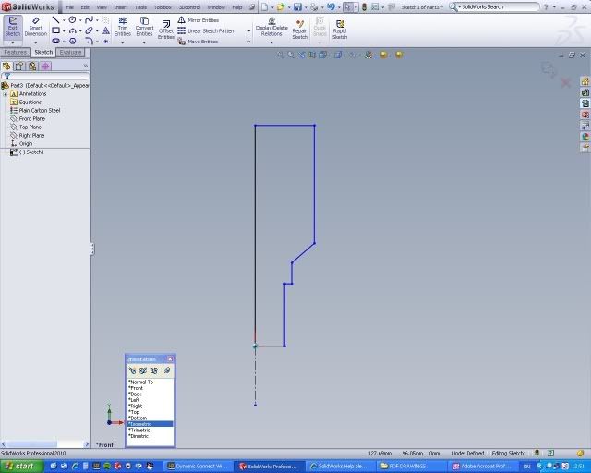Expand the Annotations tree node
The height and width of the screenshot is (473, 591).
(6, 93)
